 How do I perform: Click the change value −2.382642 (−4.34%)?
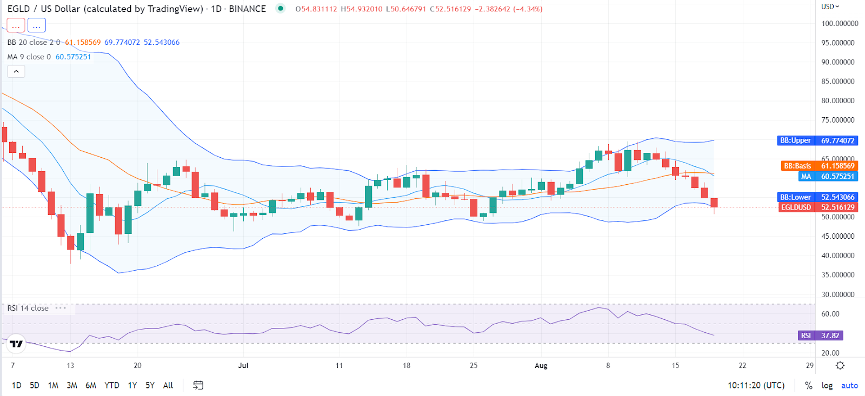coord(509,9)
